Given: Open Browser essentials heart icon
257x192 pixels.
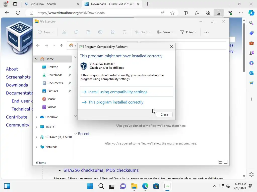Looking at the screenshot, I should click(x=230, y=13).
